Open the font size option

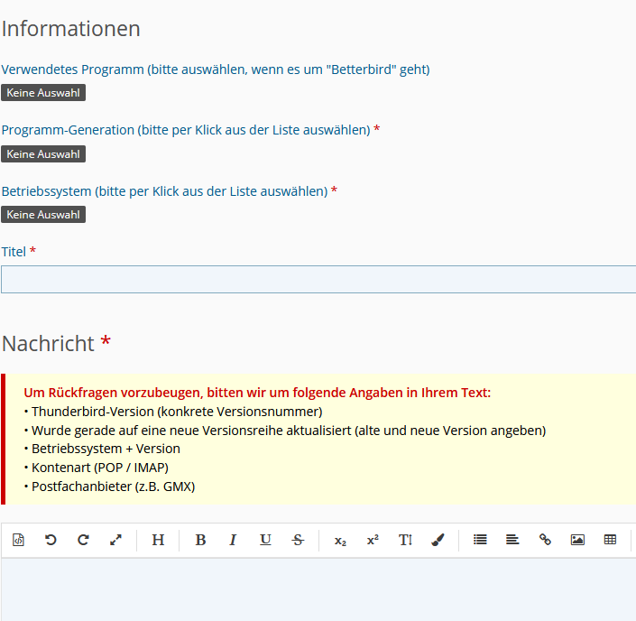405,540
